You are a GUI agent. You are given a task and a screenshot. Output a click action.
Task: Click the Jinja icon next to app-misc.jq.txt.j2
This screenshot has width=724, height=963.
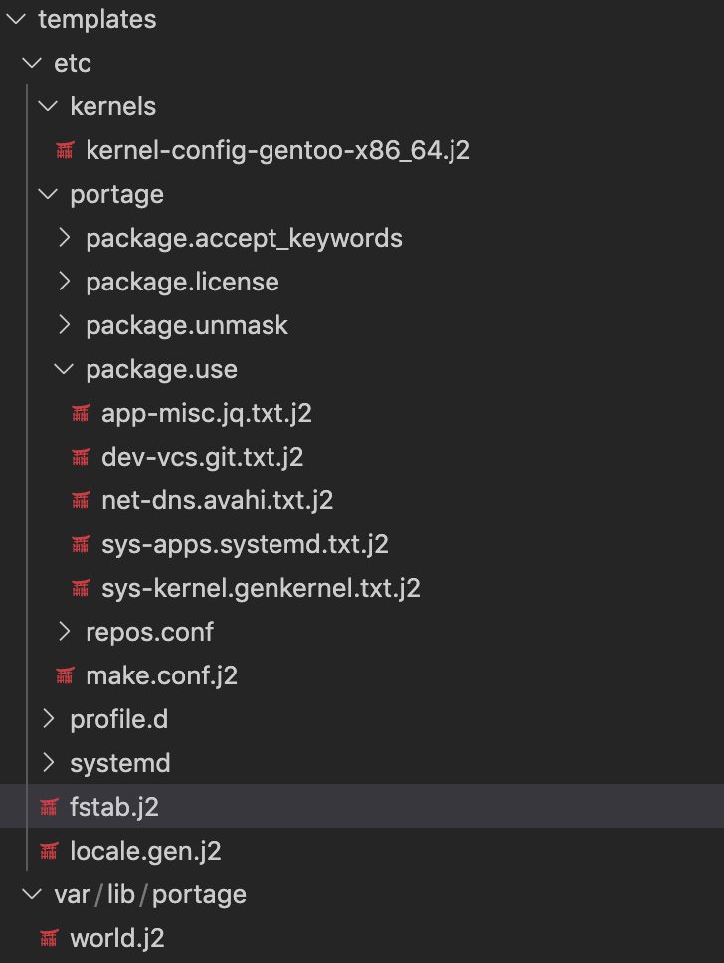click(81, 413)
